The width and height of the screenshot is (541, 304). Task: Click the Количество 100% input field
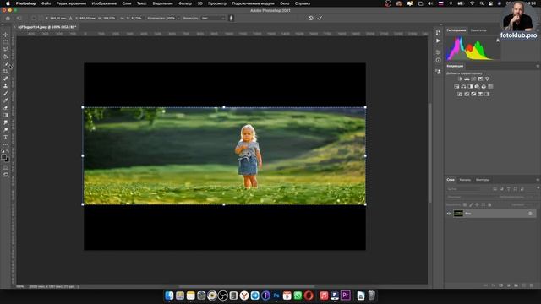coord(172,18)
